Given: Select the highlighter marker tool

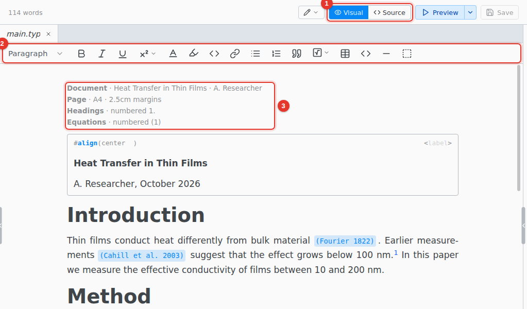Looking at the screenshot, I should [x=194, y=54].
